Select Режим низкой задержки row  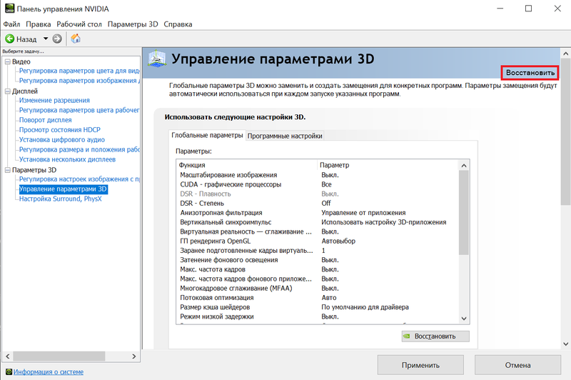coord(317,316)
